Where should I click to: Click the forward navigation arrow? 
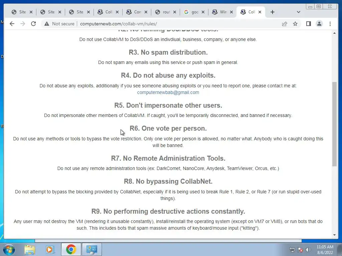(x=23, y=24)
